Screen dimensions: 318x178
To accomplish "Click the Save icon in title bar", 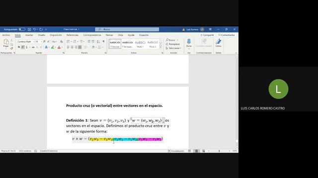I will 29,30.
